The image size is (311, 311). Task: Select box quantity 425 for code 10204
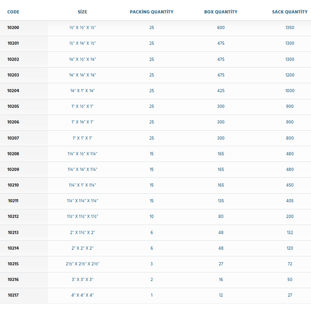221,91
